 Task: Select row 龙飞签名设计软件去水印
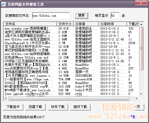click(71, 47)
